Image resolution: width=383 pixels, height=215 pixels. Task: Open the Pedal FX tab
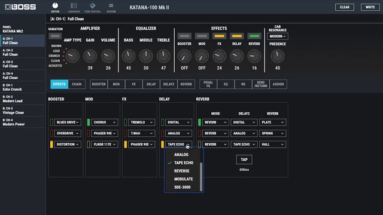[208, 84]
